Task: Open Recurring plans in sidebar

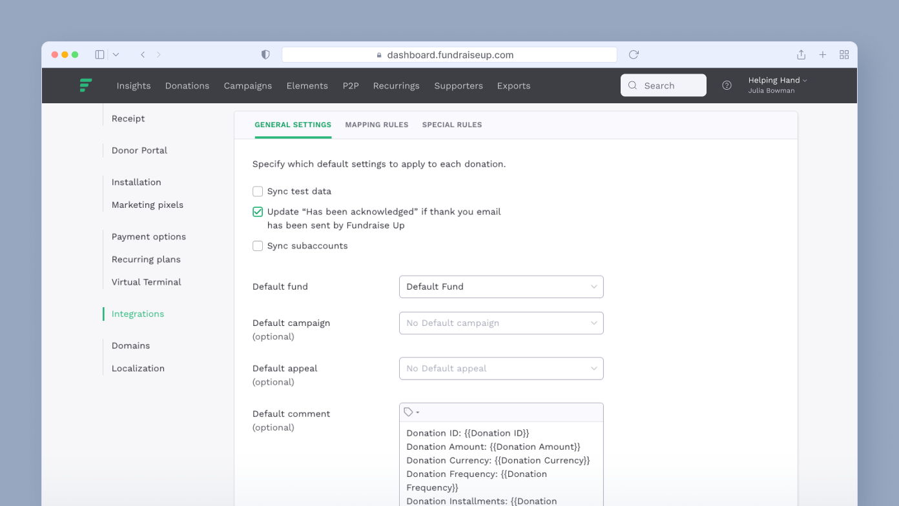Action: click(x=146, y=259)
